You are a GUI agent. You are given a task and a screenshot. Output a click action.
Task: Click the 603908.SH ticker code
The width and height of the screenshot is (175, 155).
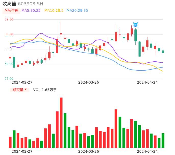(30, 4)
